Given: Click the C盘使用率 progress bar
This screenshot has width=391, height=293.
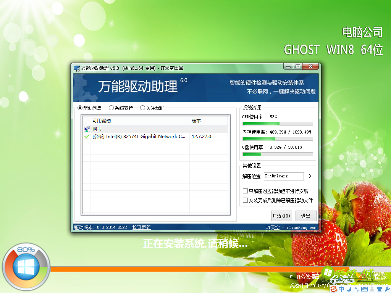Looking at the screenshot, I should (277, 154).
